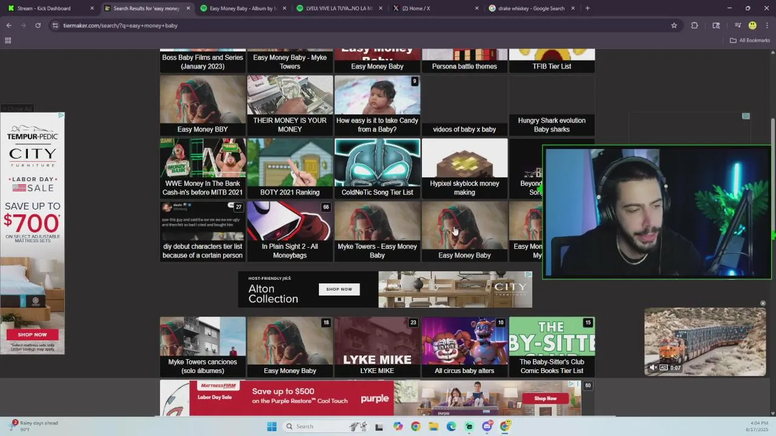Image resolution: width=776 pixels, height=436 pixels.
Task: Open the BOTY 2021 Ranking tier list
Action: [x=290, y=168]
